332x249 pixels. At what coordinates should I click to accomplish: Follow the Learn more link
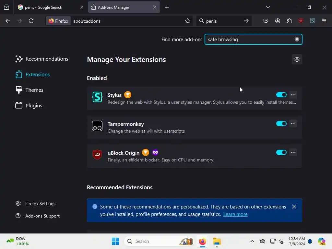coord(235,214)
